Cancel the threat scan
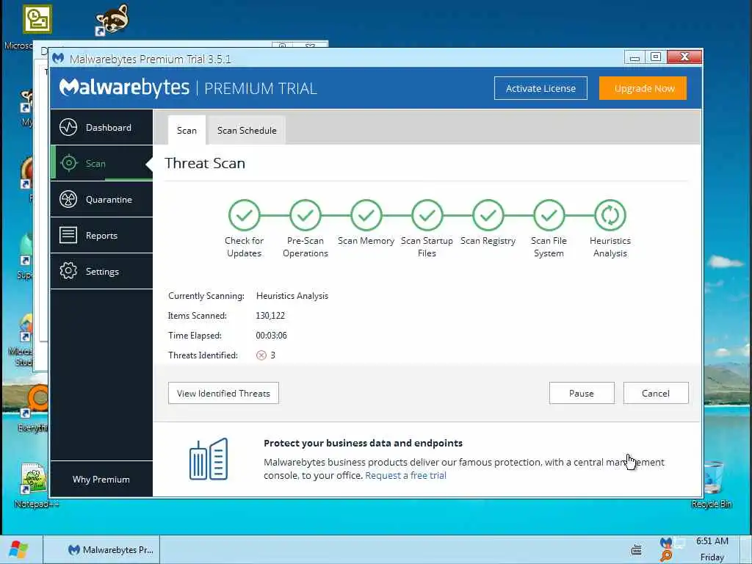This screenshot has width=752, height=564. [x=656, y=393]
